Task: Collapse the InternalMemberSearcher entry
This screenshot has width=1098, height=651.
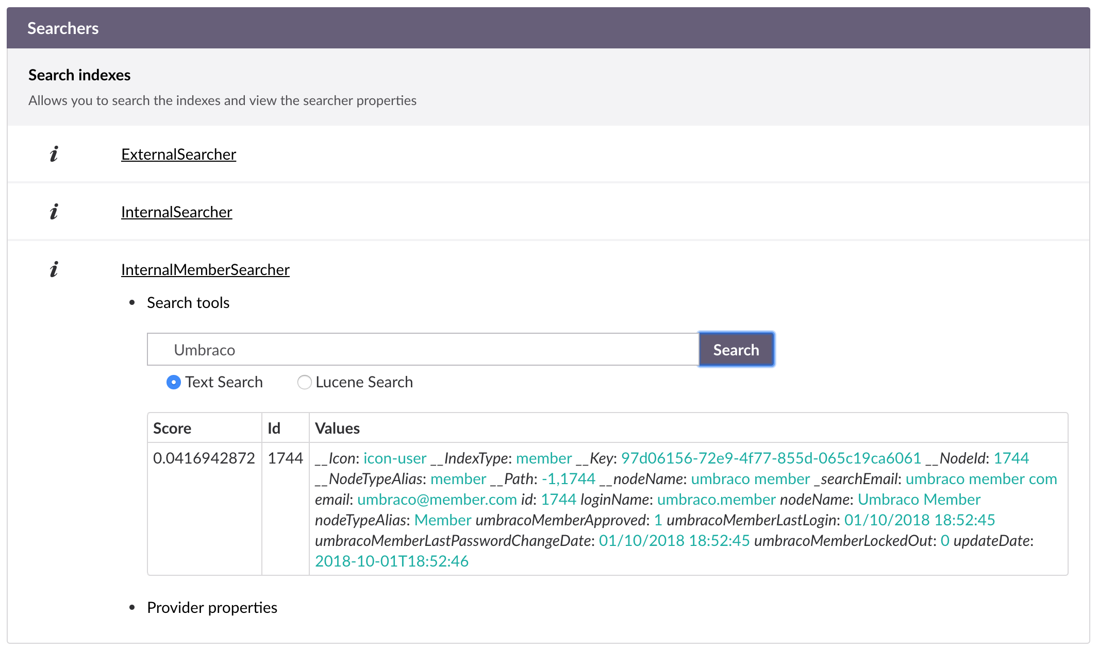Action: click(205, 270)
